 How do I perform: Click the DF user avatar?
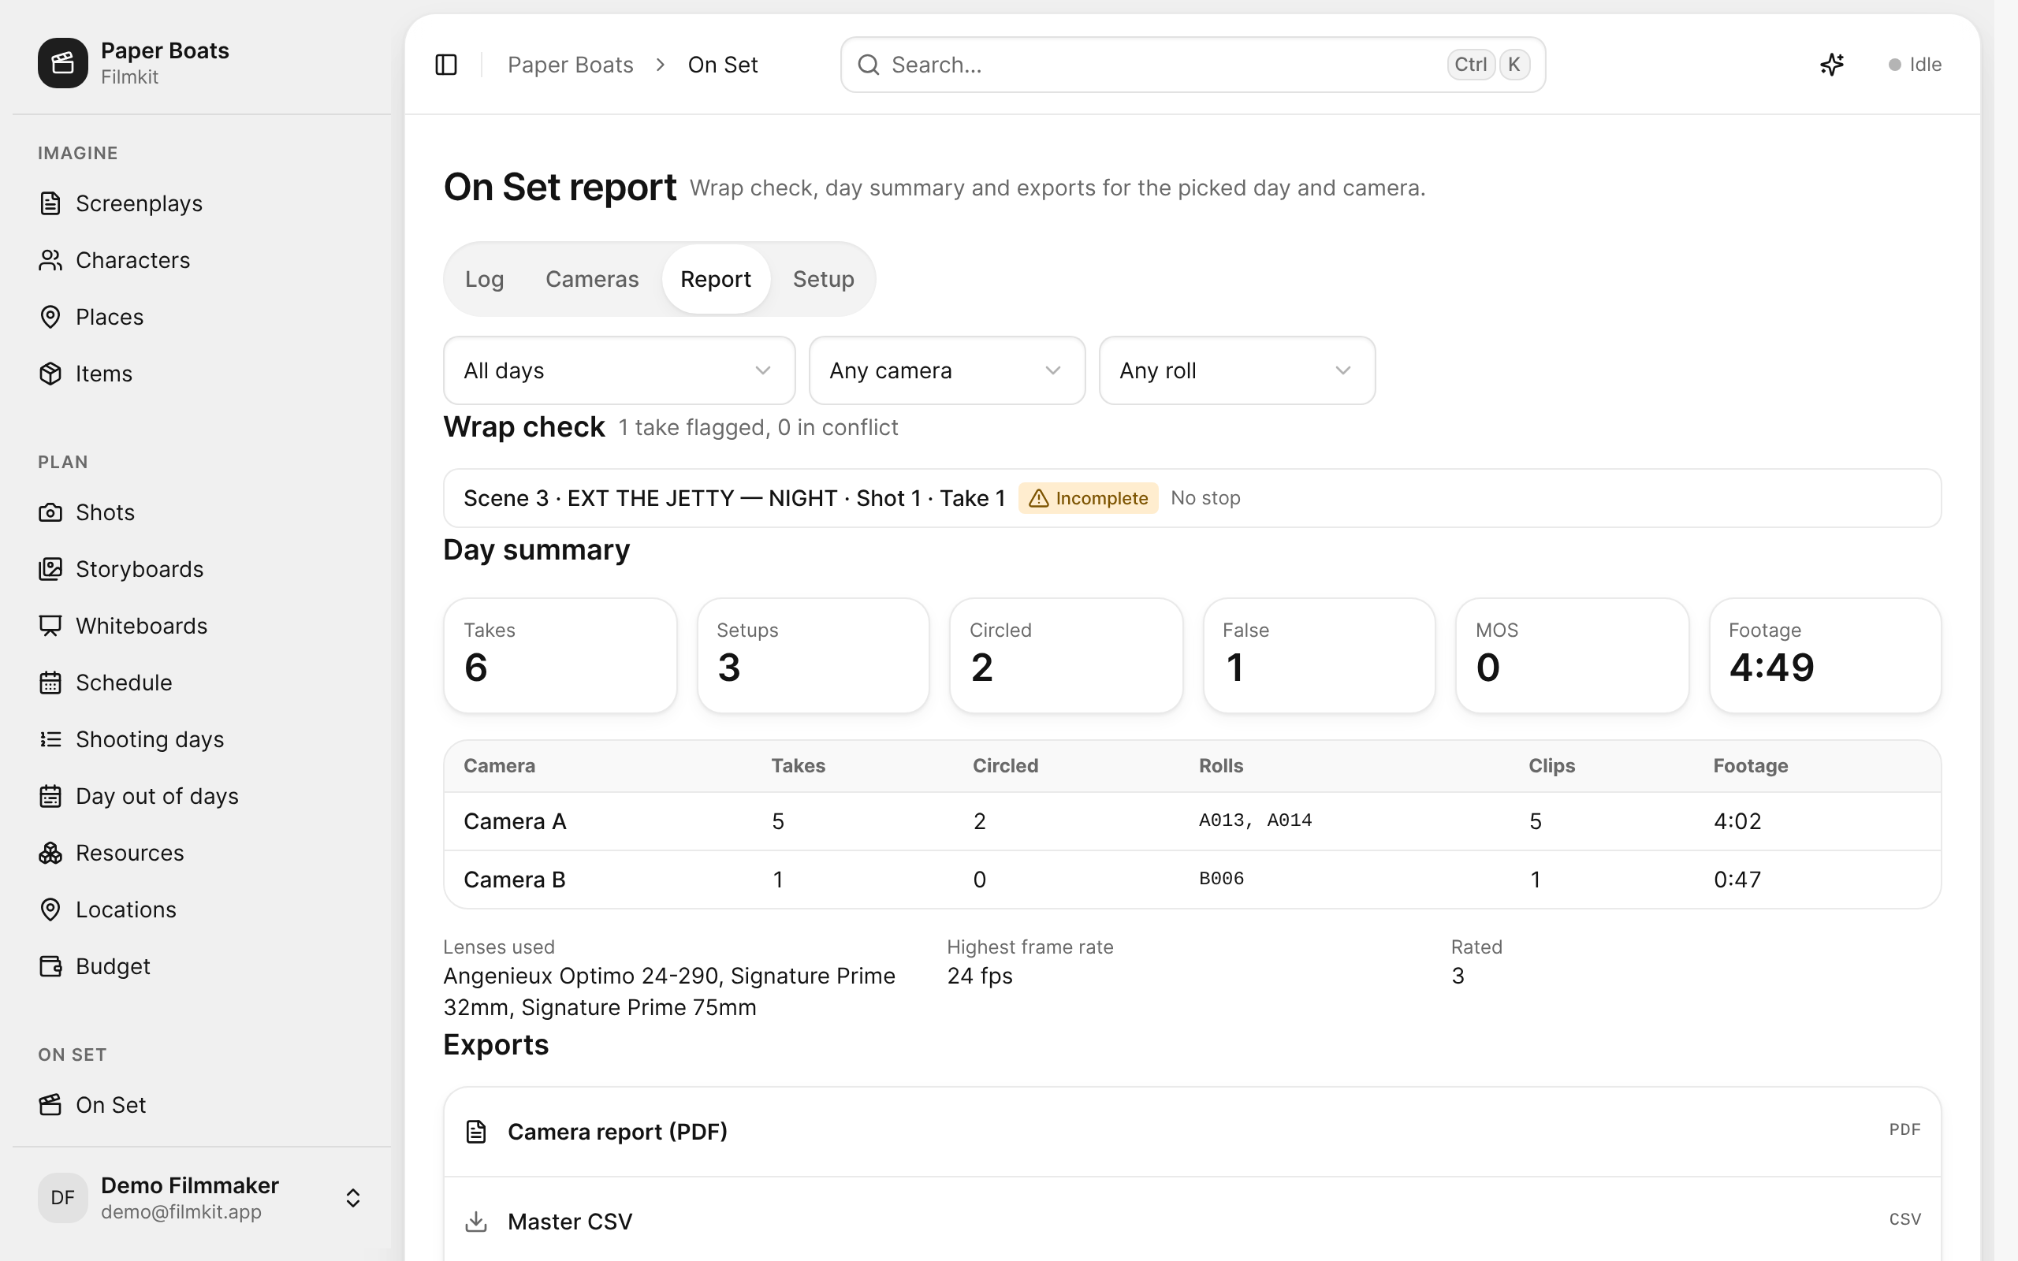(x=62, y=1198)
